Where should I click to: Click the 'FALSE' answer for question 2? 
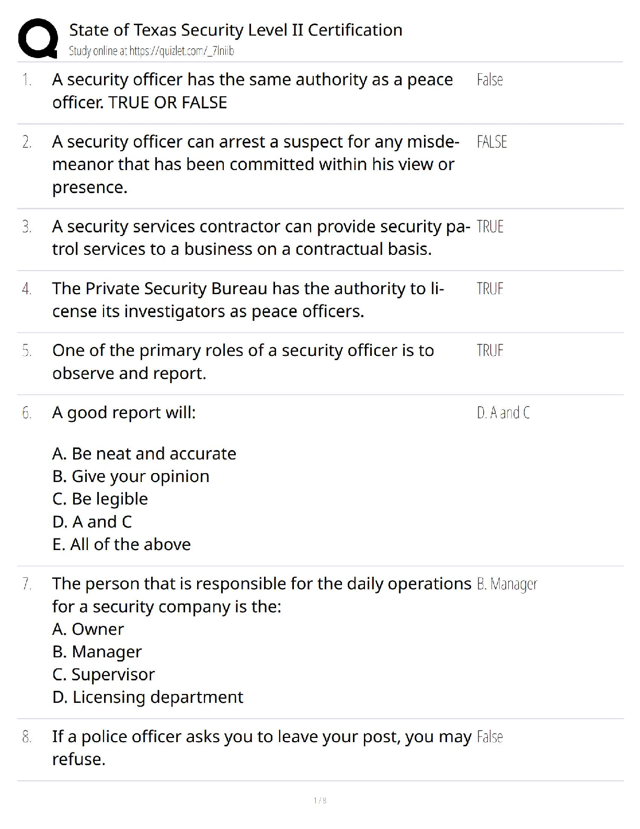click(x=492, y=142)
